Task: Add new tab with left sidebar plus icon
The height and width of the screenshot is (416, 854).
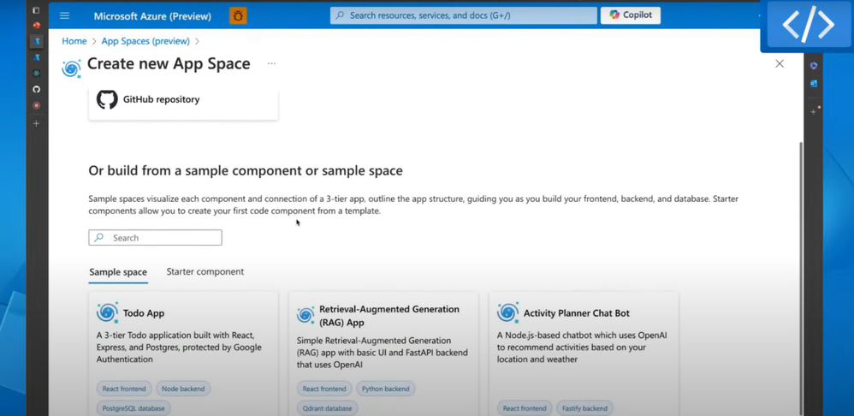Action: (36, 123)
